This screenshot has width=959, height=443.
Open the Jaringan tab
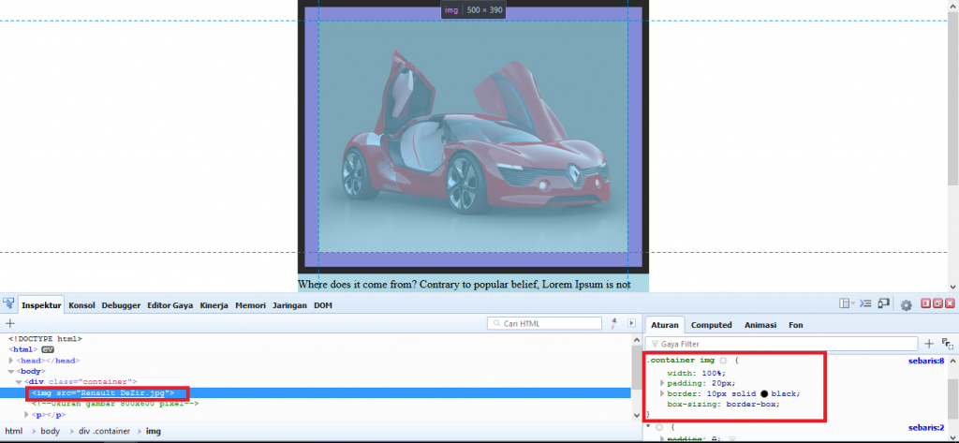290,304
